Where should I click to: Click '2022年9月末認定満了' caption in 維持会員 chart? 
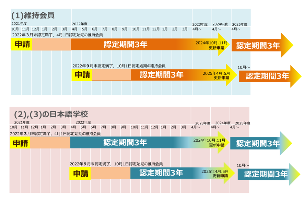point(119,66)
